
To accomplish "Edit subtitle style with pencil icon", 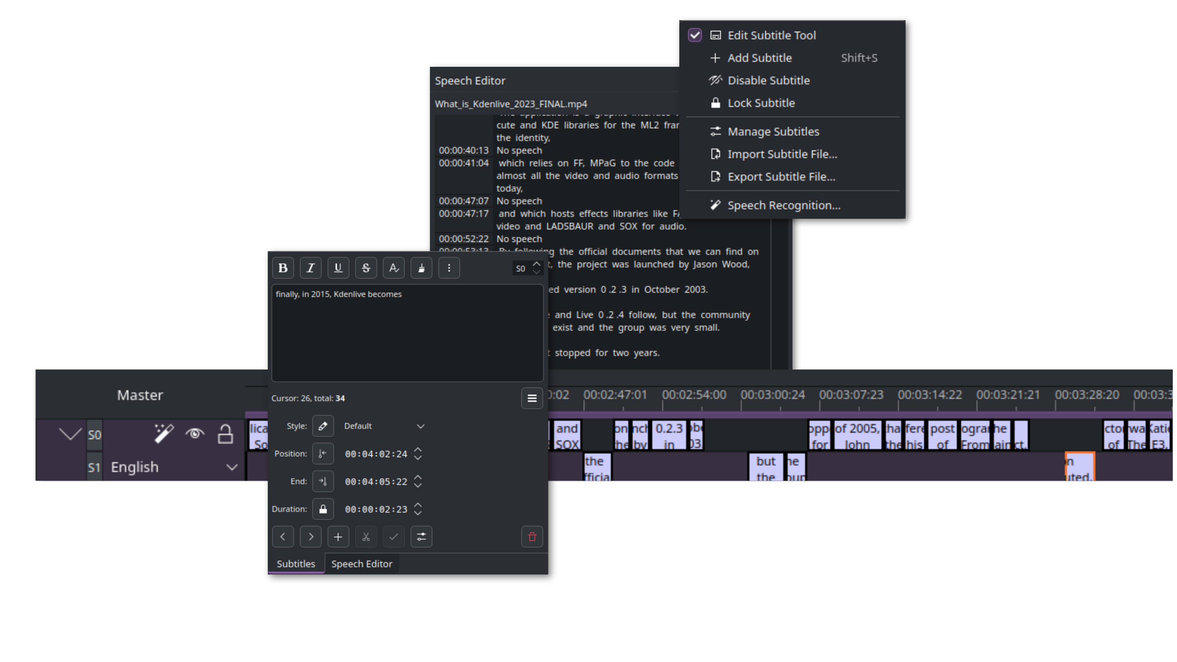I will (x=323, y=426).
